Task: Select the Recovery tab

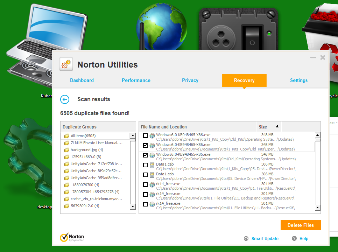Action: click(244, 80)
